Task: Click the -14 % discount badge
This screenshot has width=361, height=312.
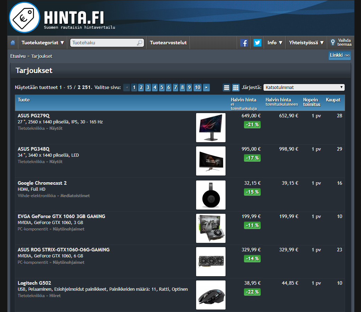Action: point(252,258)
